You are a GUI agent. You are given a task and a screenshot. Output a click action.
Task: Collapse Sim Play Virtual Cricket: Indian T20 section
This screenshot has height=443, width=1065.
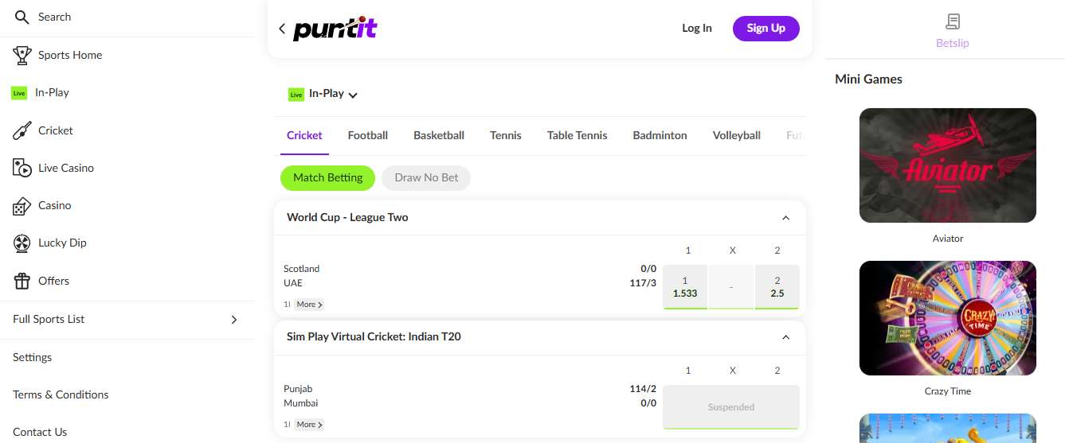coord(786,337)
